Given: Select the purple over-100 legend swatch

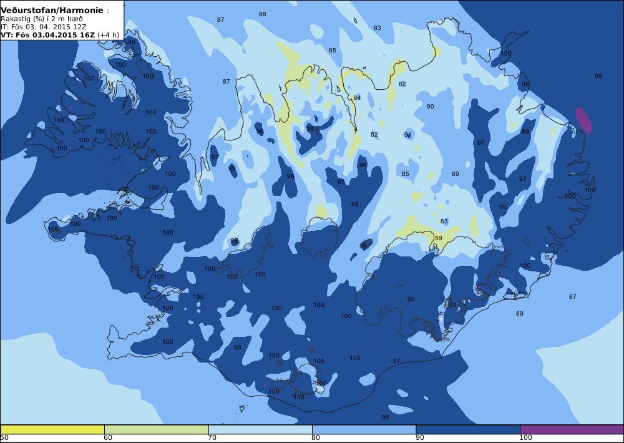Looking at the screenshot, I should click(x=572, y=429).
